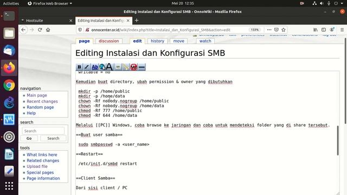Apply italic formatting in editor toolbar

(x=87, y=67)
